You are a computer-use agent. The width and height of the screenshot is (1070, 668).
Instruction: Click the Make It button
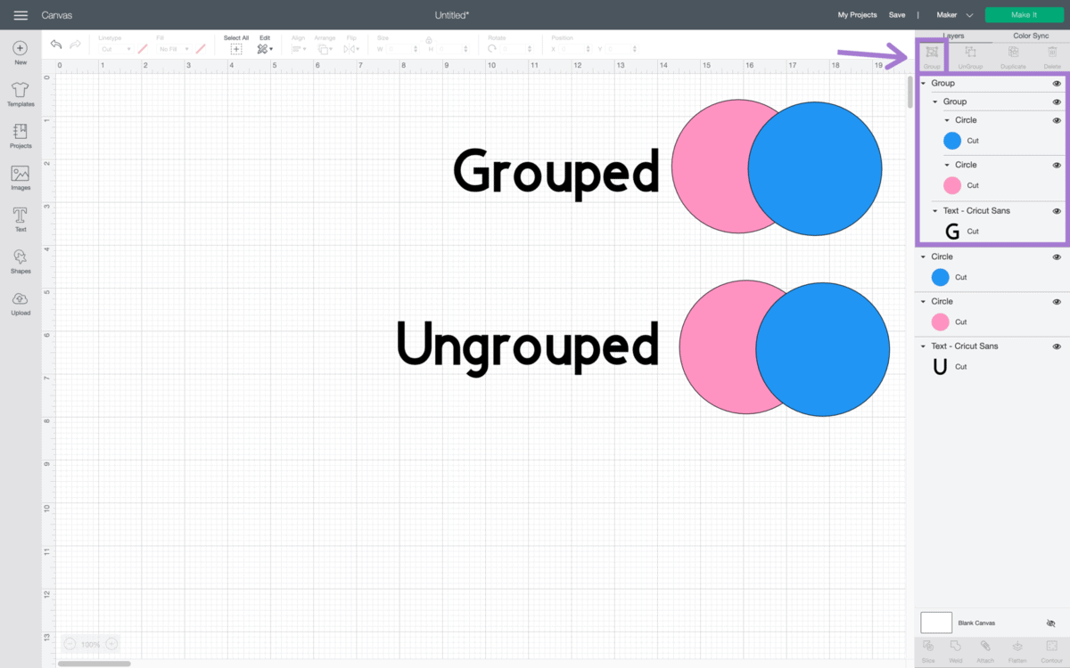1023,14
